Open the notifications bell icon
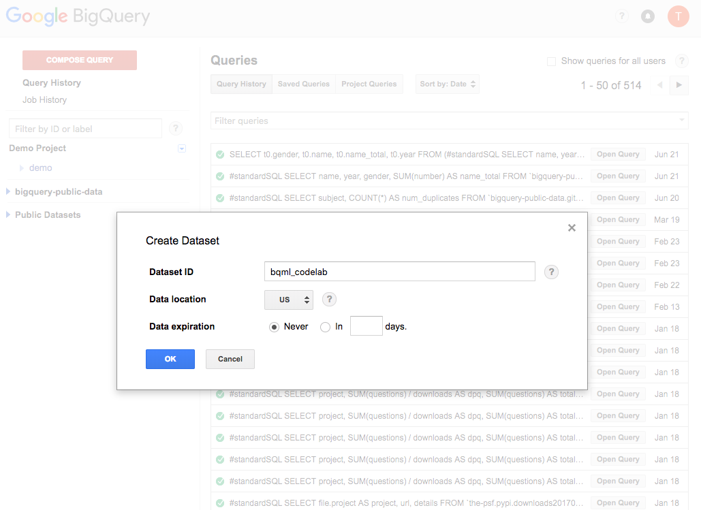 click(648, 16)
